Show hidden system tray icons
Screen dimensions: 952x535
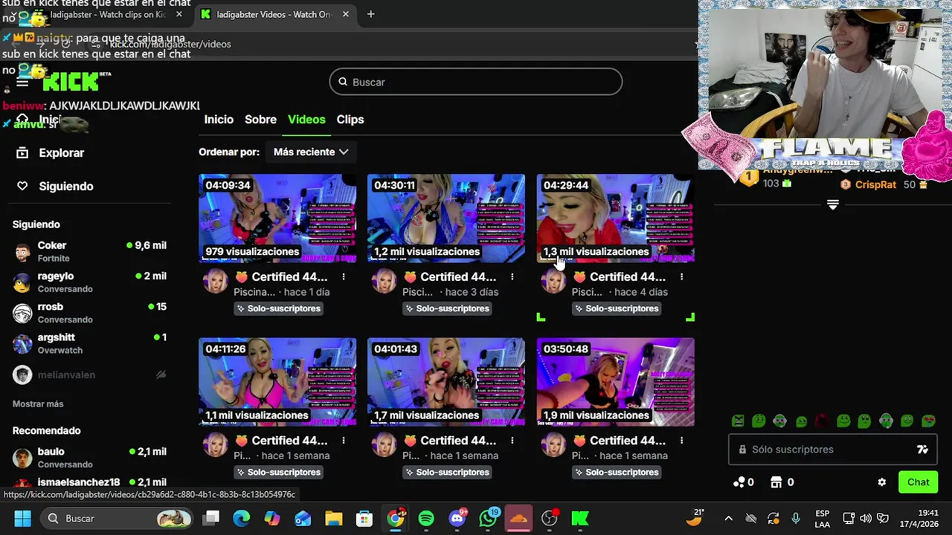click(728, 518)
